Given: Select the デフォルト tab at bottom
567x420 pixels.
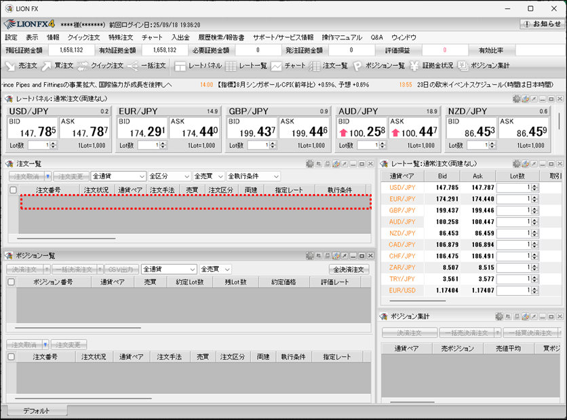Looking at the screenshot, I should [x=36, y=411].
